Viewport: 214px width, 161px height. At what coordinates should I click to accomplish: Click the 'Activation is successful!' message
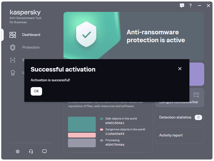(x=50, y=80)
